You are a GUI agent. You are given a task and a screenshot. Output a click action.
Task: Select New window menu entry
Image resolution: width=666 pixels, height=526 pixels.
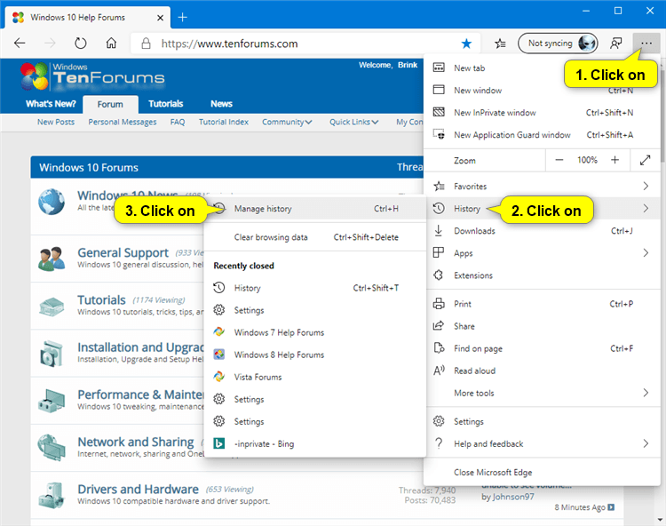pyautogui.click(x=542, y=90)
